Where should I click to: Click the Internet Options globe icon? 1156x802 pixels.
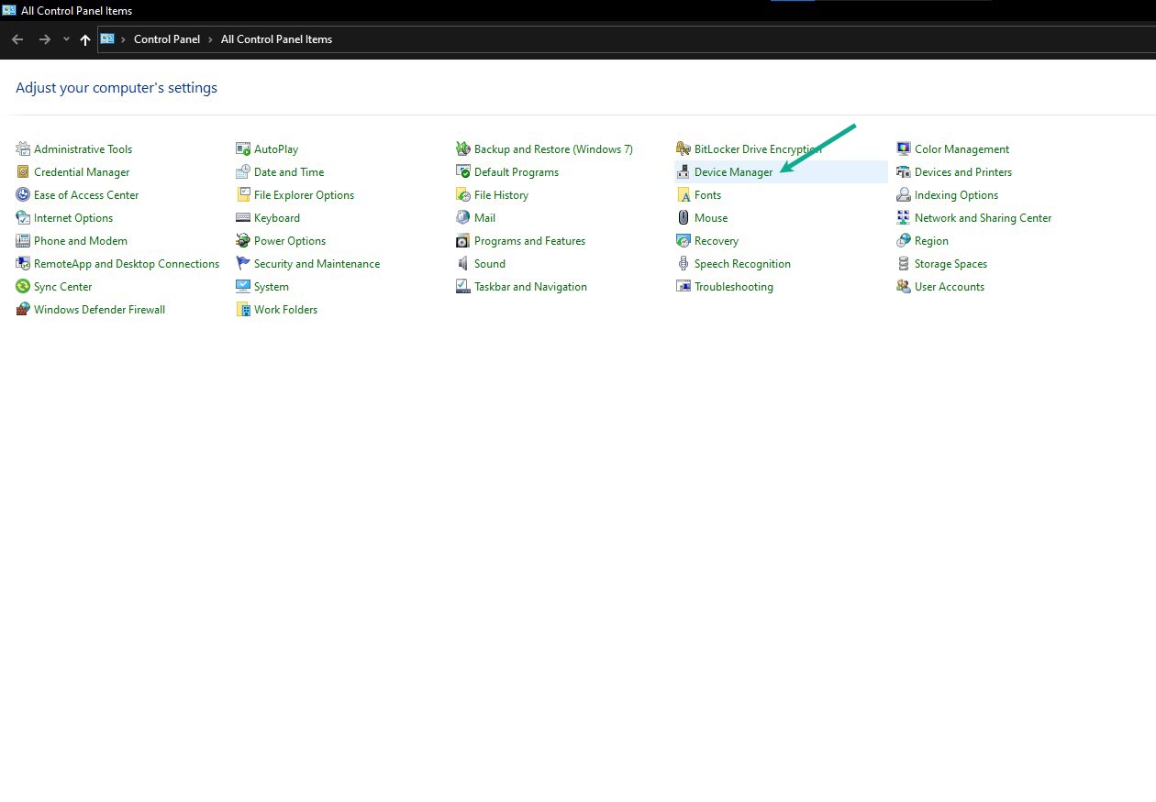23,217
